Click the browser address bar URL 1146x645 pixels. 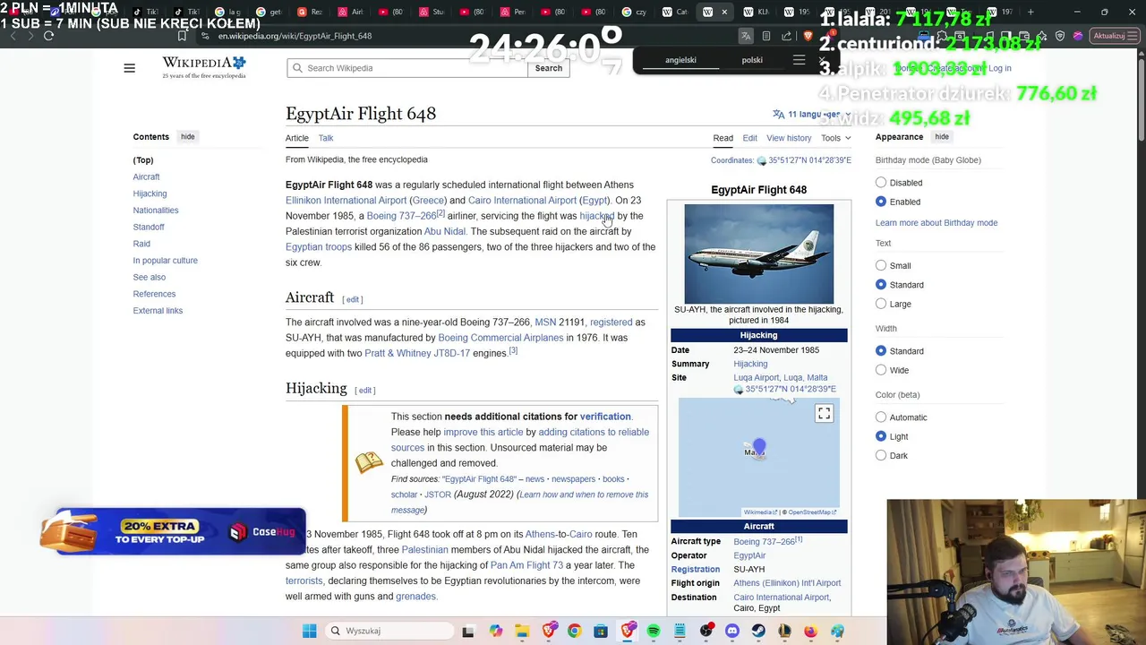tap(295, 36)
